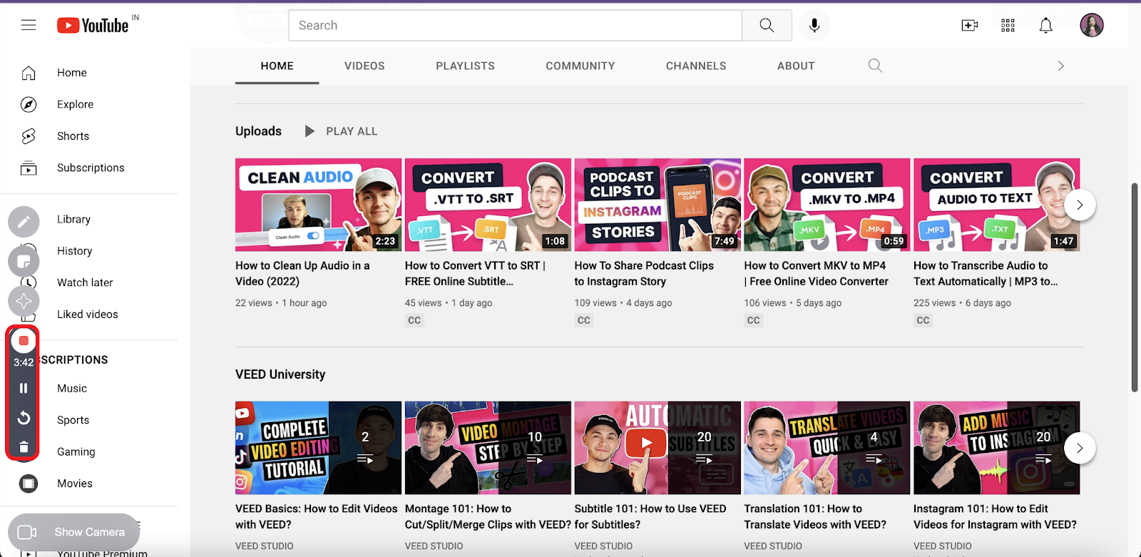Open Convert VTT to SRT thumbnail
The height and width of the screenshot is (557, 1141).
tap(488, 205)
